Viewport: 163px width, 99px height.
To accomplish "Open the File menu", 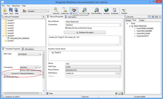I will 4,6.
